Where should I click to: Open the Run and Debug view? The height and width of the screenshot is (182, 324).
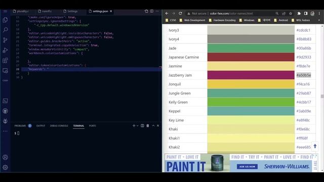click(5, 50)
